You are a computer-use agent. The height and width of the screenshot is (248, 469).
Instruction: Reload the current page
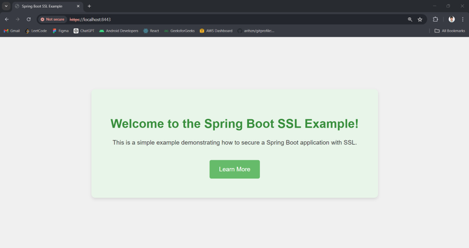click(29, 20)
